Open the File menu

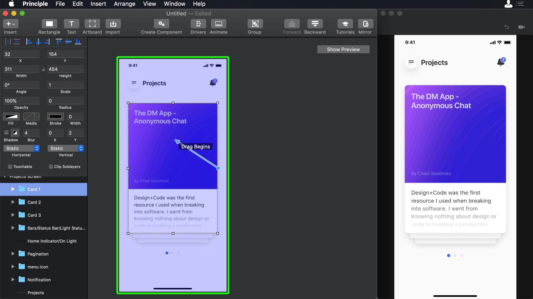pyautogui.click(x=60, y=4)
